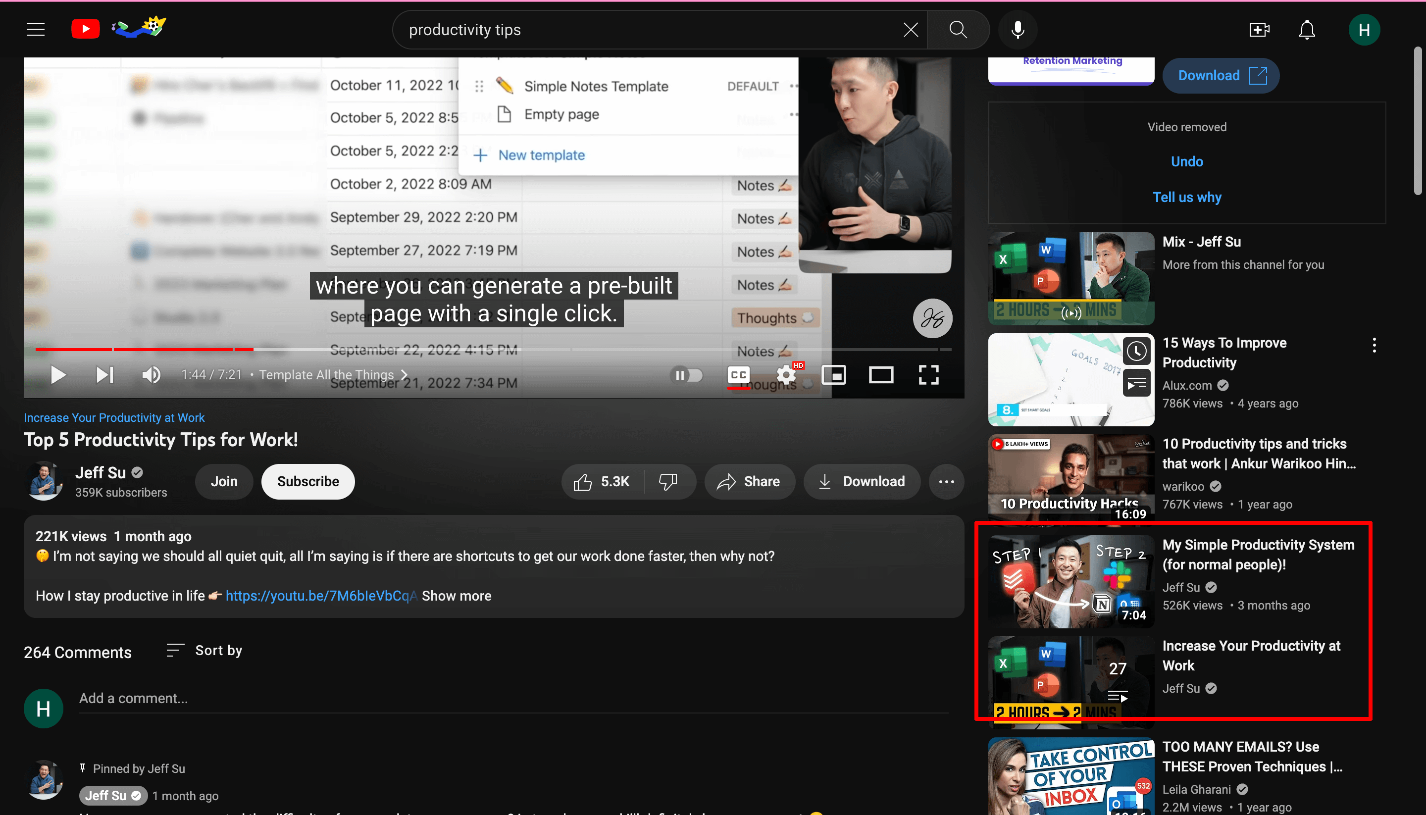Open the video settings gear

[x=786, y=374]
